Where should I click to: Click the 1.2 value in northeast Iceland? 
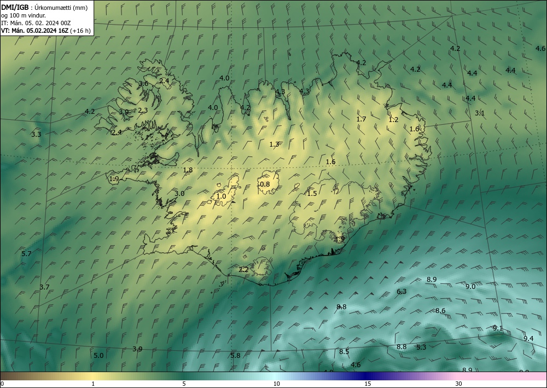(x=393, y=120)
